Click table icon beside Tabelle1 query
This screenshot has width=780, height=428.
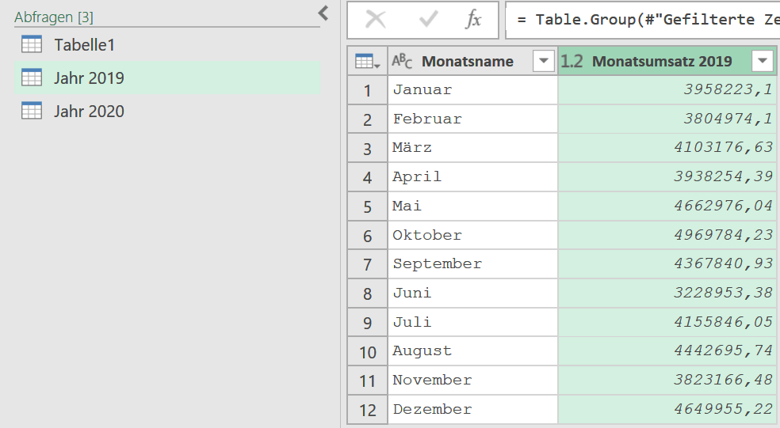pos(32,44)
